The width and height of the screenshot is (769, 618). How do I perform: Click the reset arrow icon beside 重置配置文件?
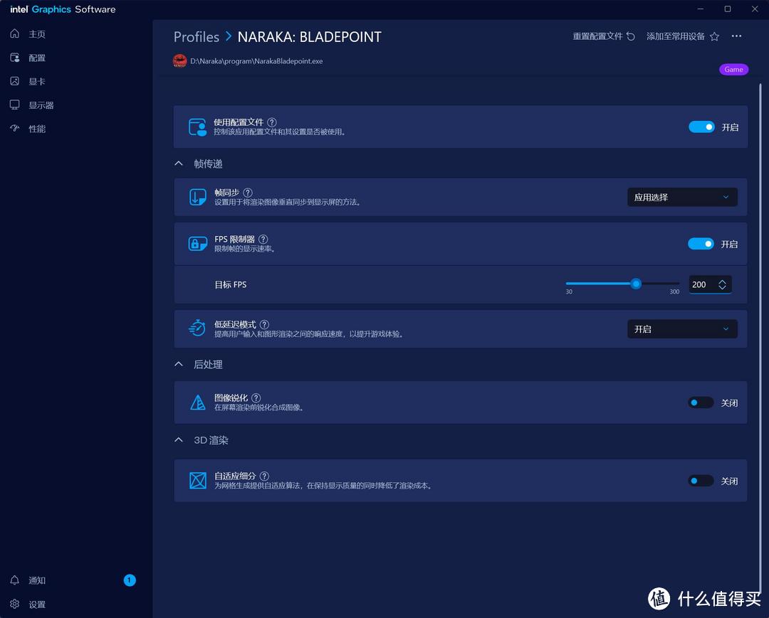click(x=631, y=36)
